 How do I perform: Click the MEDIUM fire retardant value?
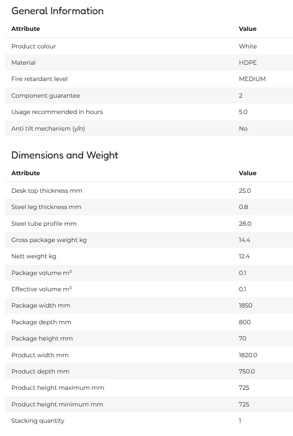[x=252, y=79]
